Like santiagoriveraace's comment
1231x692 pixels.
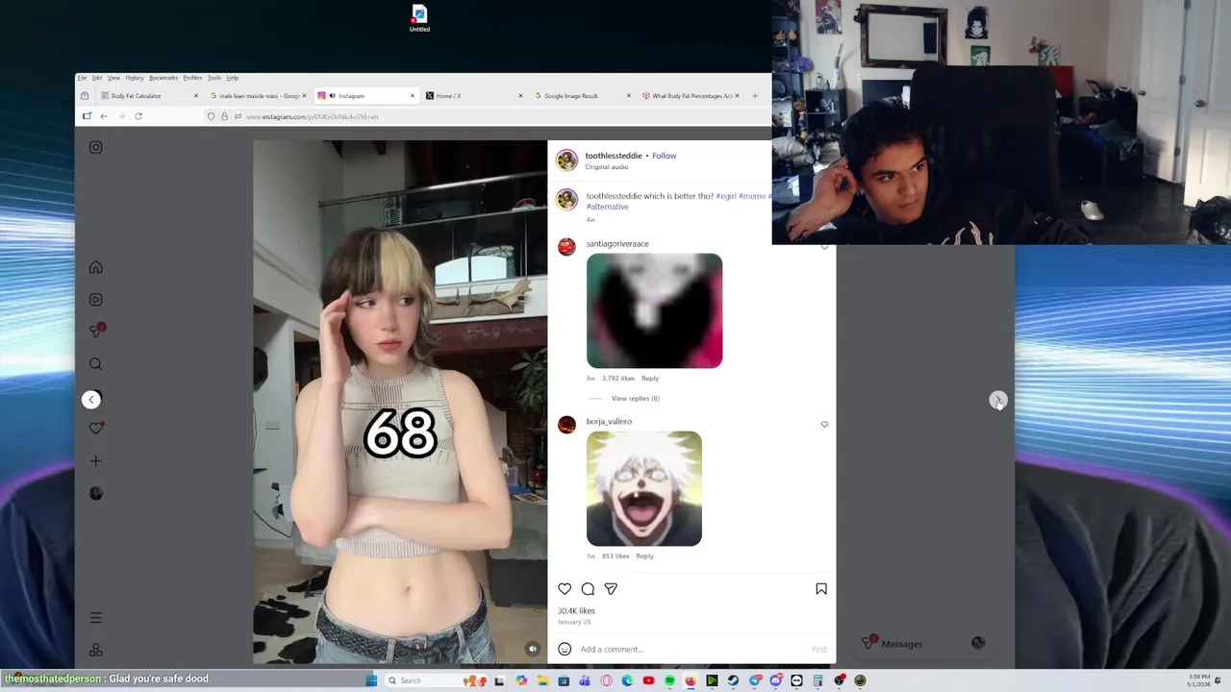pyautogui.click(x=824, y=247)
